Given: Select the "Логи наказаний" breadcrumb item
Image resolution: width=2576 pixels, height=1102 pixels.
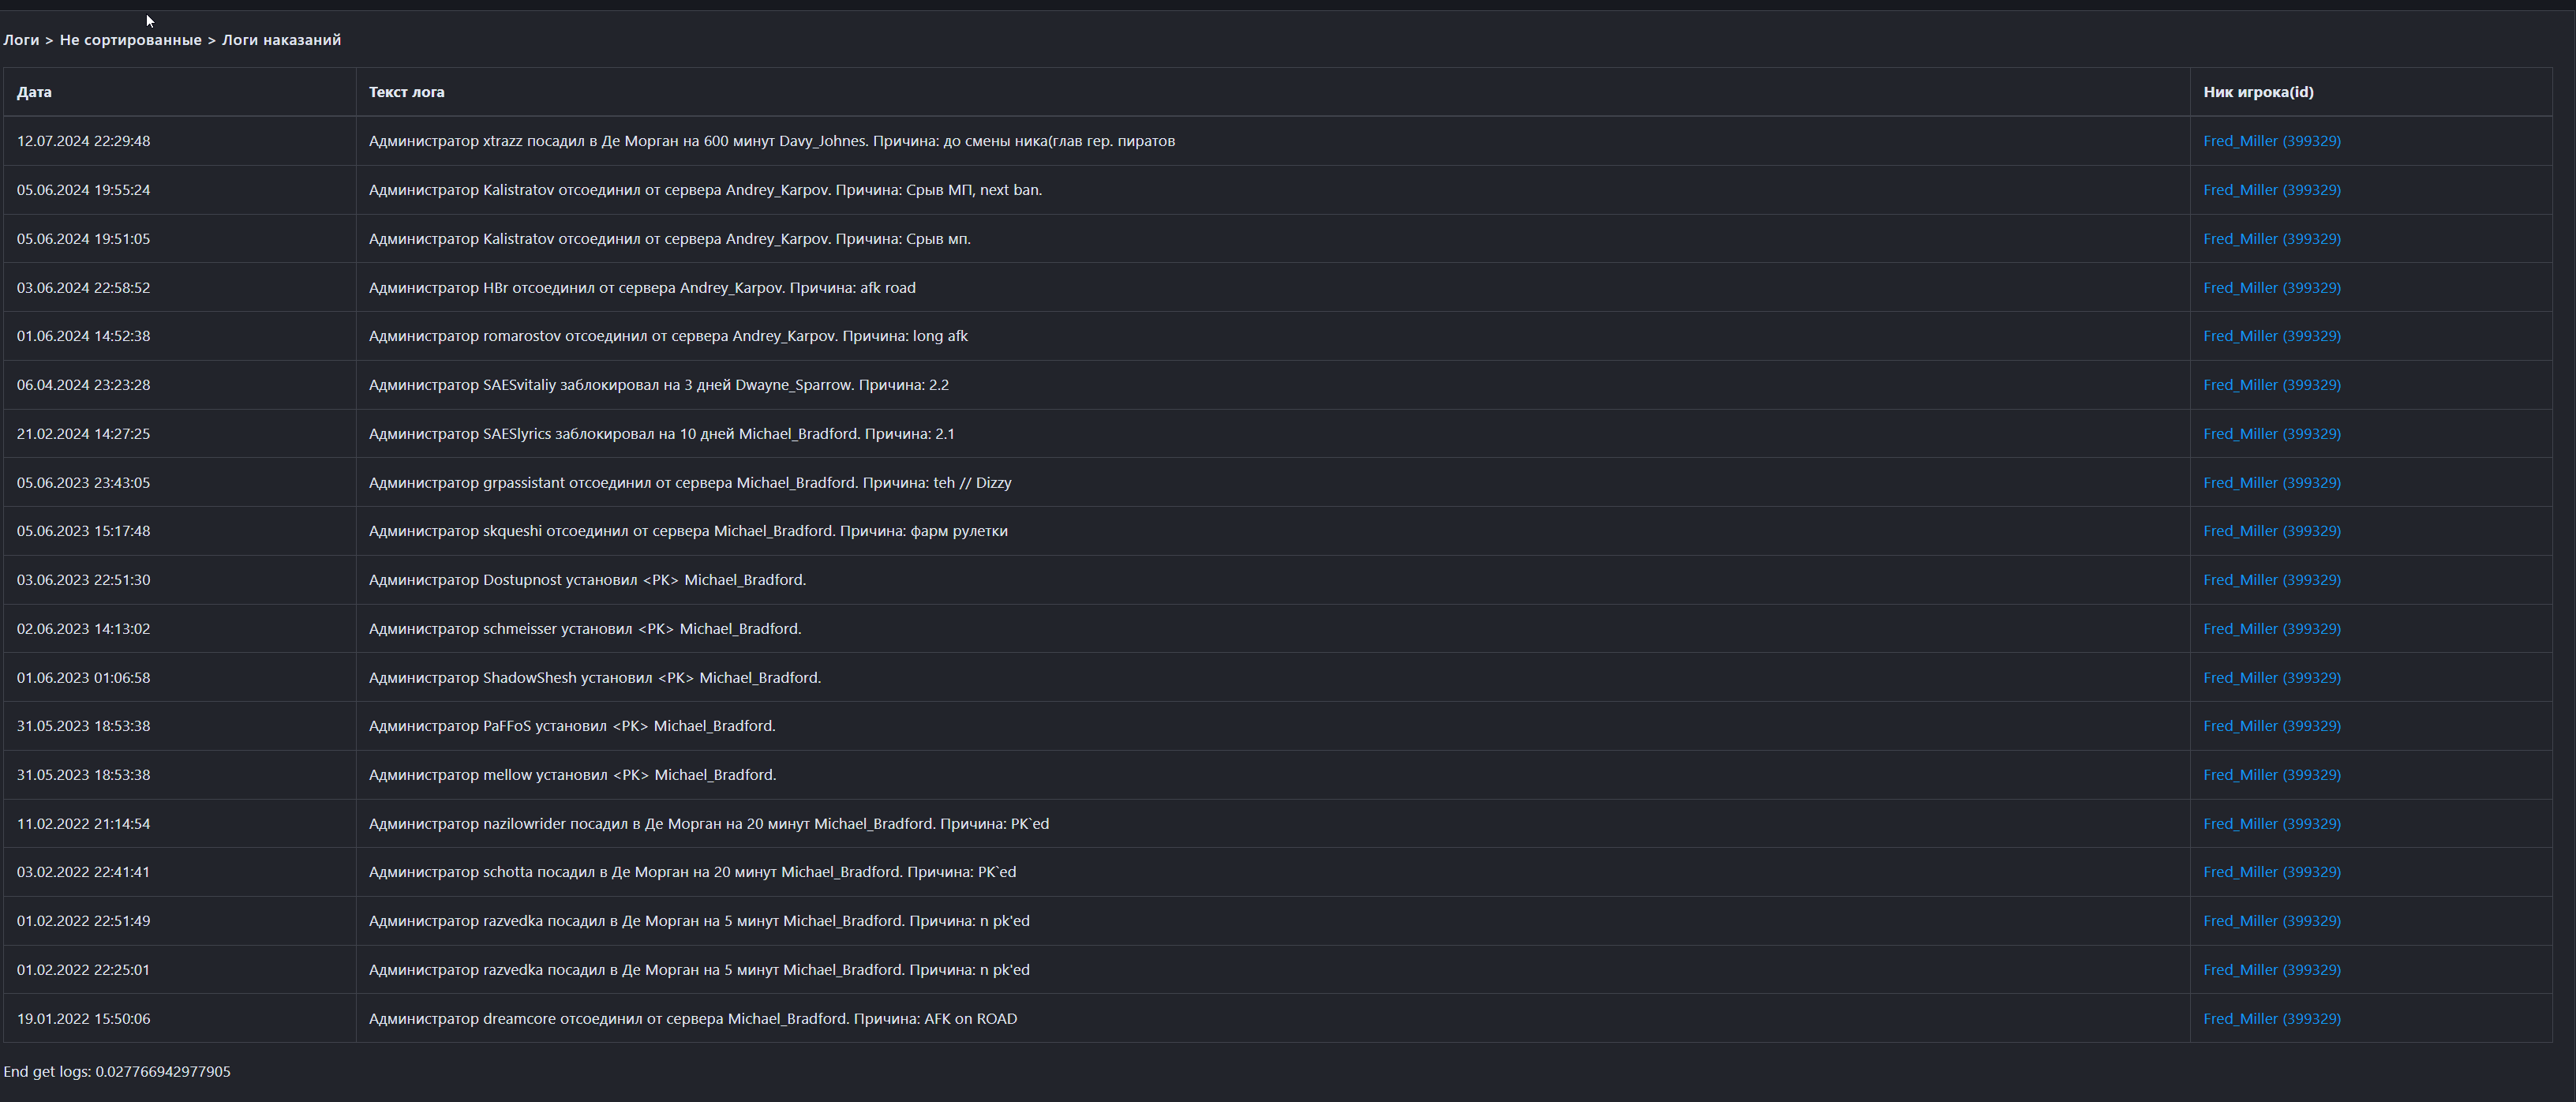Looking at the screenshot, I should point(281,40).
